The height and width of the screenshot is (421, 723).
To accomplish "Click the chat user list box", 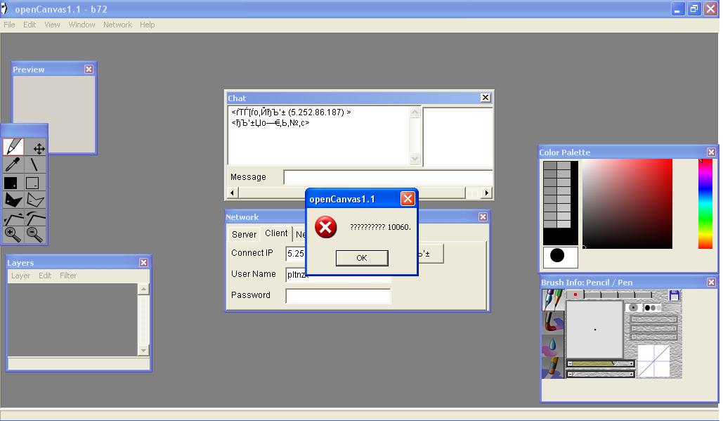I will pos(458,137).
